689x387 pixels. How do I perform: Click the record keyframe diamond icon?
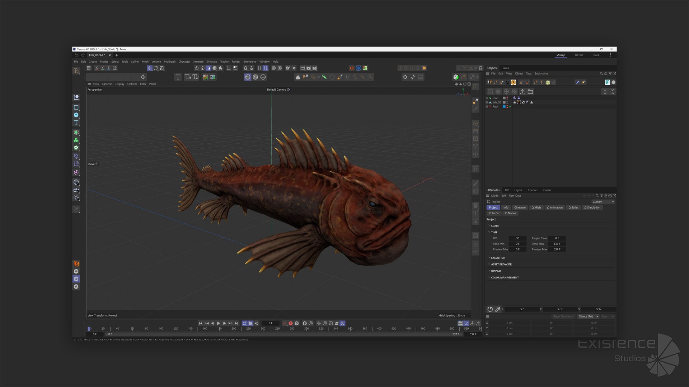click(405, 77)
